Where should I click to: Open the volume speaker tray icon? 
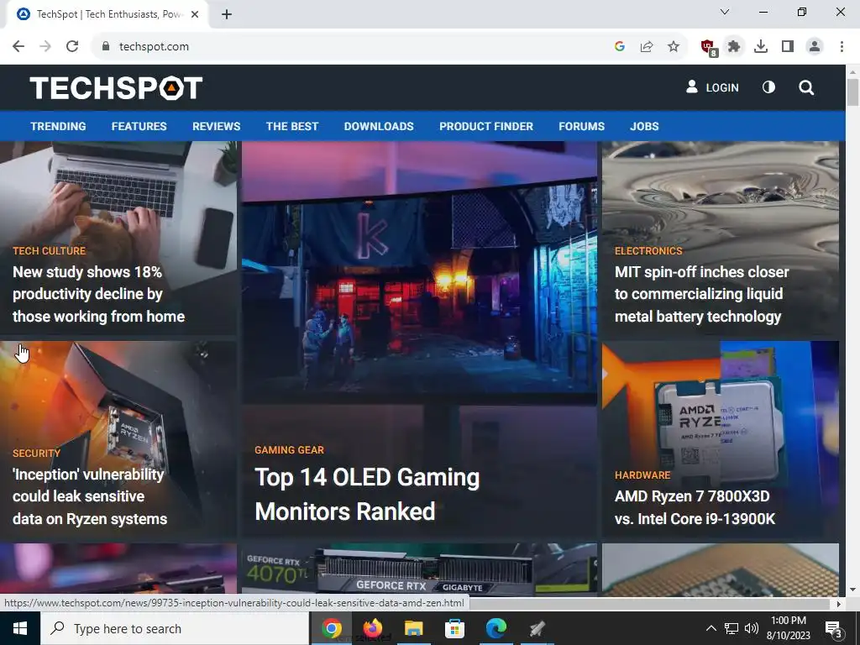coord(752,628)
